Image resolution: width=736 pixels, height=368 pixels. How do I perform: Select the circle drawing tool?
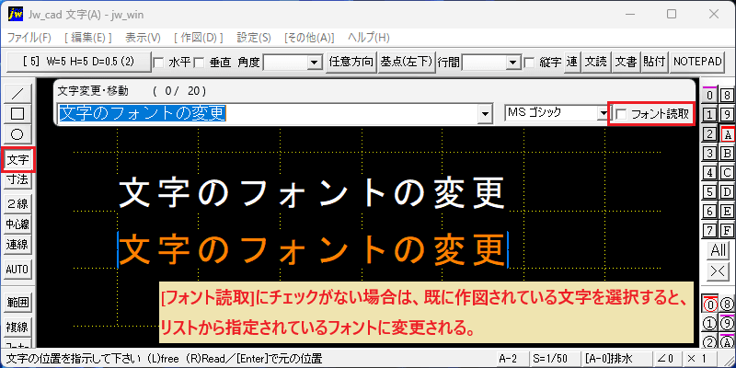click(17, 134)
